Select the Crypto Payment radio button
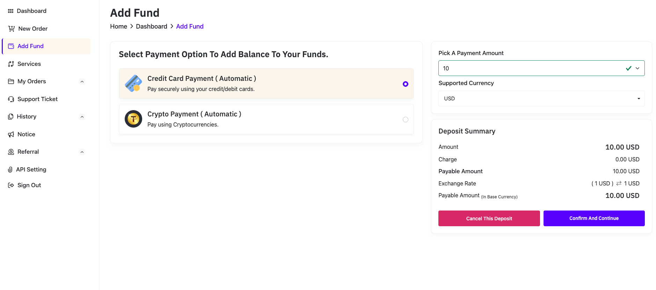The width and height of the screenshot is (656, 290). [405, 120]
